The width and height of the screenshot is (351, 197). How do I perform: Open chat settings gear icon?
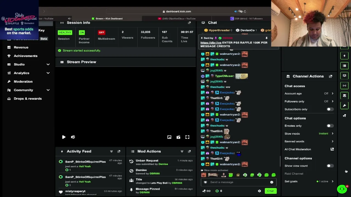(259, 191)
